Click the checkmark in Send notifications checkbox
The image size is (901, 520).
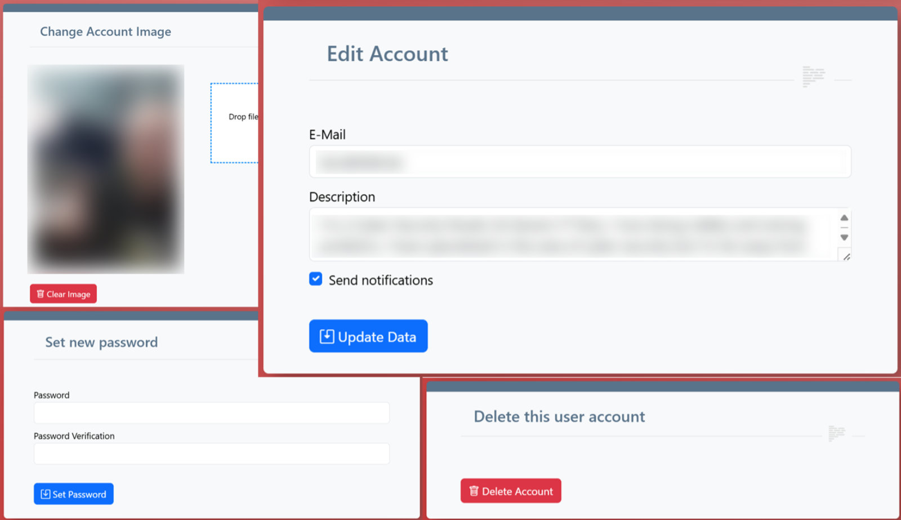(315, 279)
